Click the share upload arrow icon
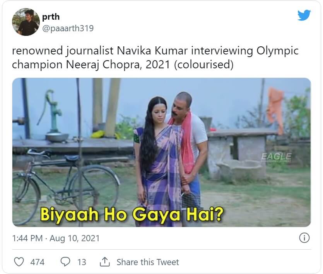The width and height of the screenshot is (323, 274). tap(105, 262)
